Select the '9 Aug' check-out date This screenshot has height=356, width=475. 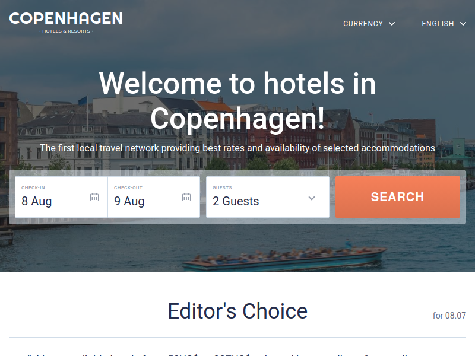(x=129, y=201)
